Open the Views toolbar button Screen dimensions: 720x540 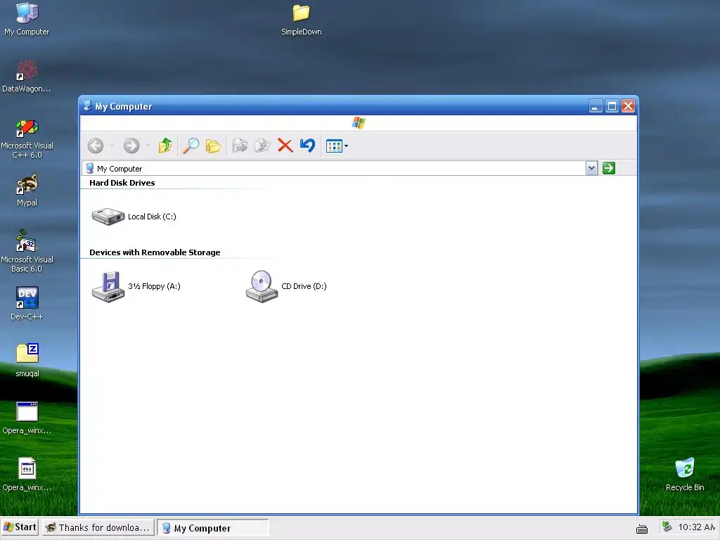(x=334, y=146)
